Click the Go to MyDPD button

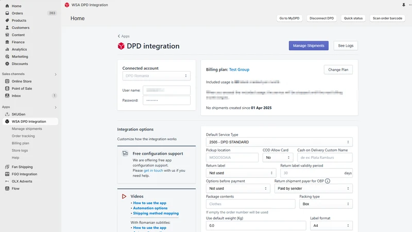click(289, 18)
